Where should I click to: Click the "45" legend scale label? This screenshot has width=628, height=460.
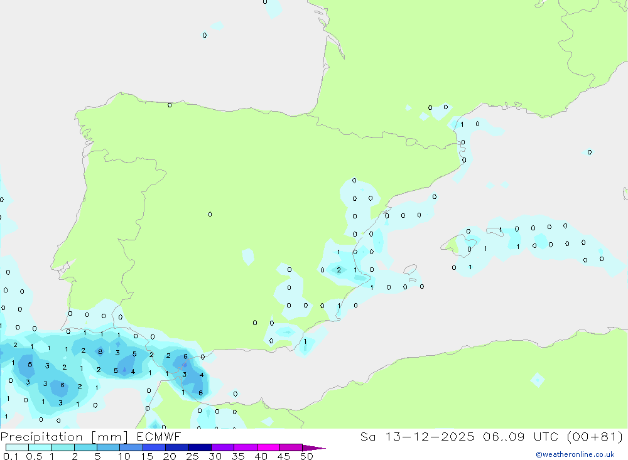coord(284,456)
